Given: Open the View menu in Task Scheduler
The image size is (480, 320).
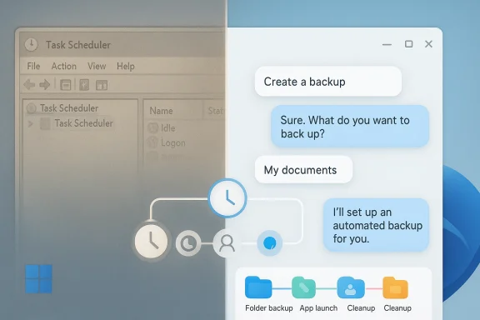Looking at the screenshot, I should 97,66.
